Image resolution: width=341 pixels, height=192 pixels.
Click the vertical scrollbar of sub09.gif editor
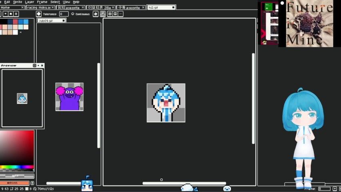coord(99,106)
